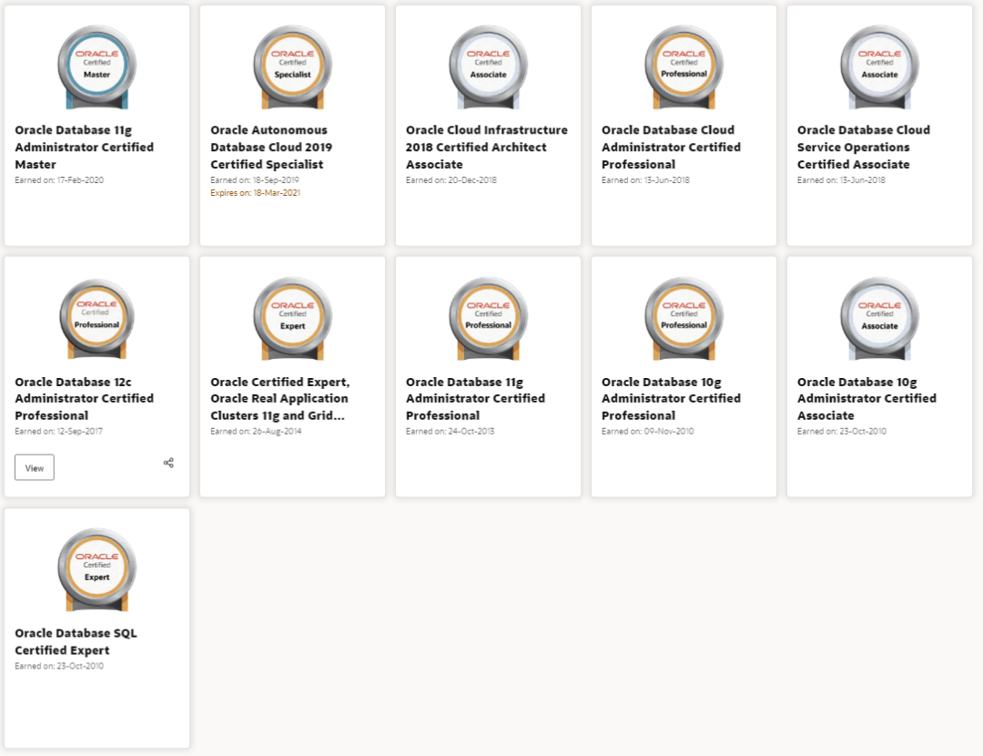
Task: Click the Oracle Certified Master badge icon
Action: point(97,67)
